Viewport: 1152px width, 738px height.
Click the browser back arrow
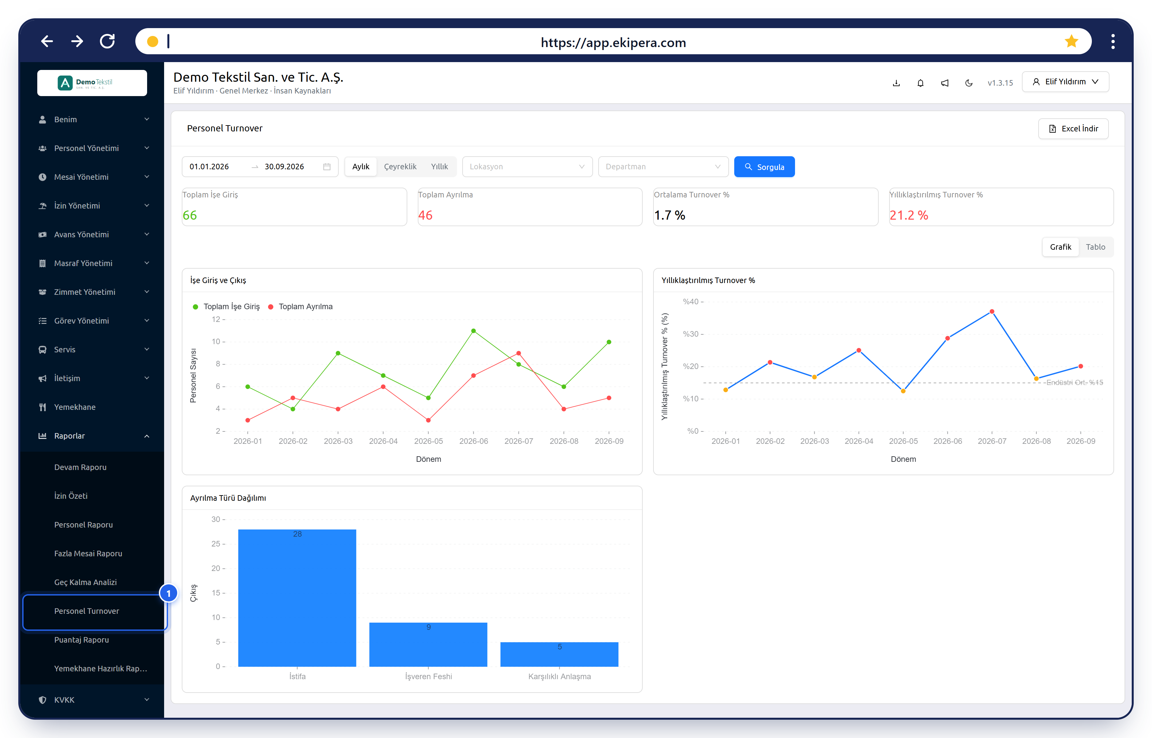[47, 42]
